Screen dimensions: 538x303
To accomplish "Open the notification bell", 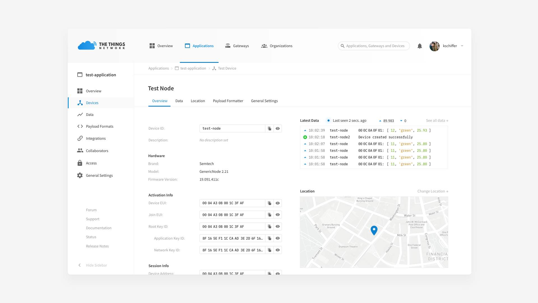I will coord(419,46).
